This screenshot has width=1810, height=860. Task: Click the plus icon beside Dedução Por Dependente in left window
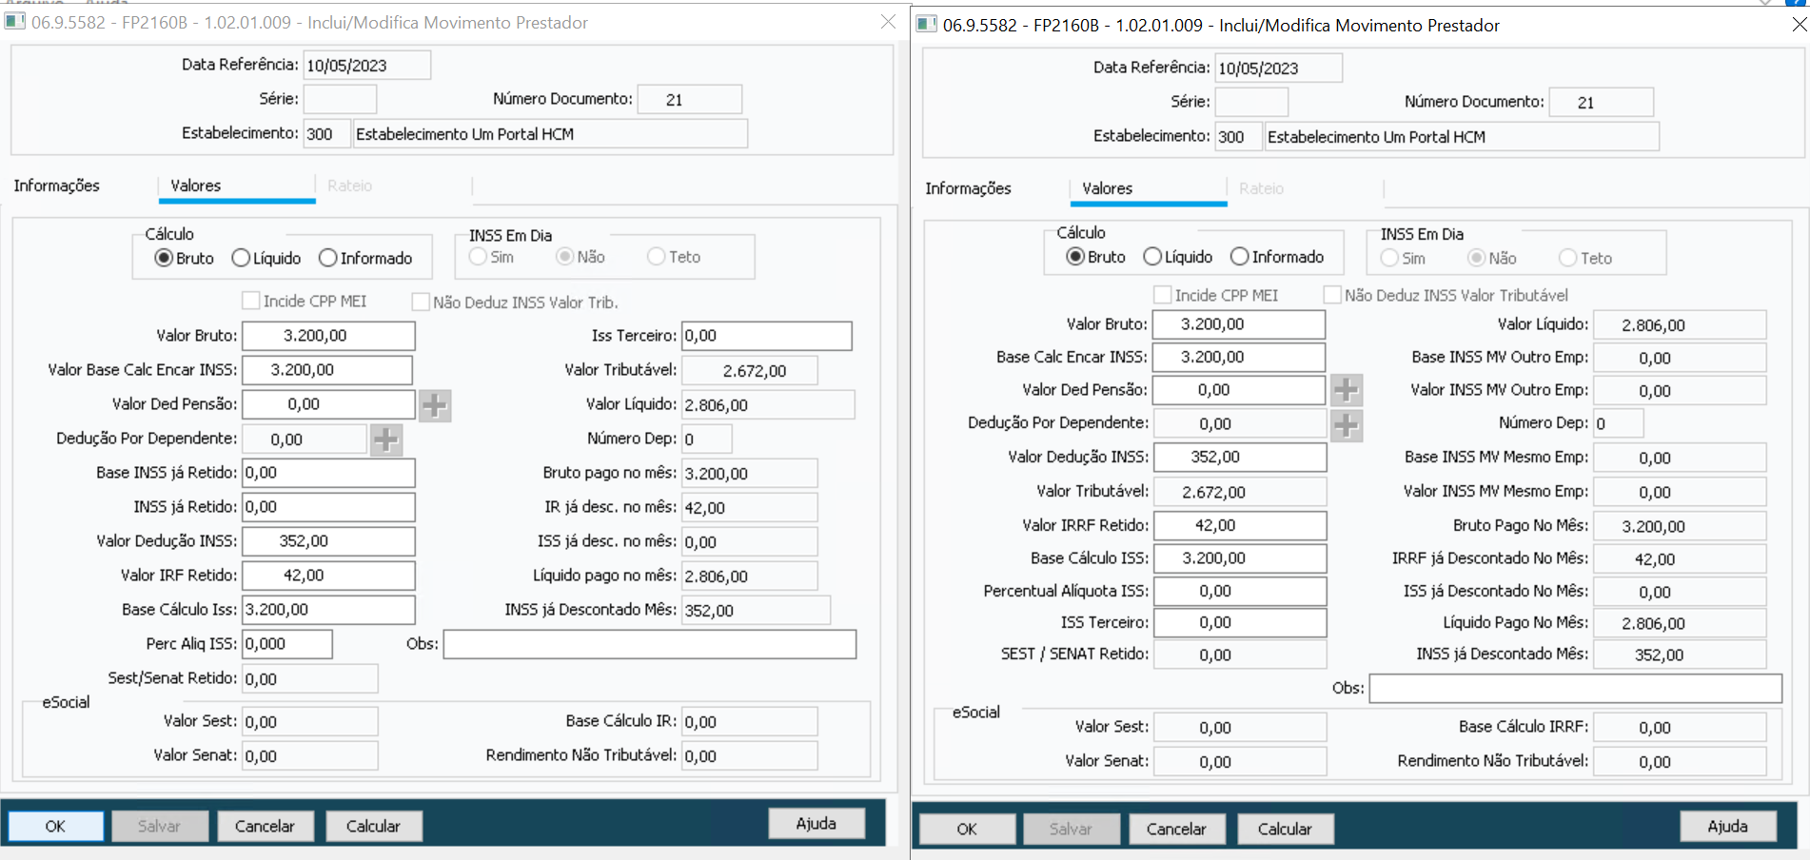pyautogui.click(x=385, y=440)
